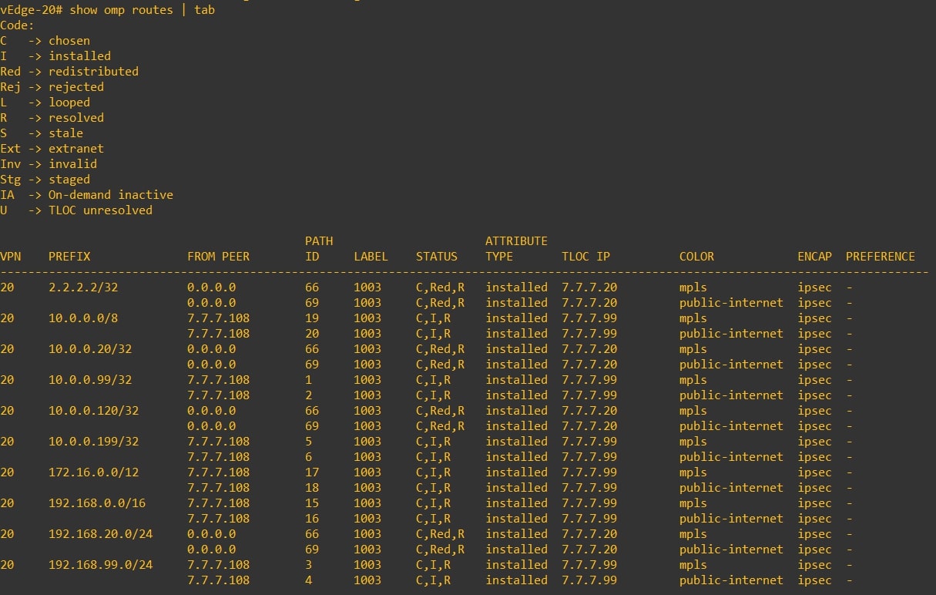Select the status code line 'Red -> redistributed'
The image size is (936, 595).
[69, 71]
